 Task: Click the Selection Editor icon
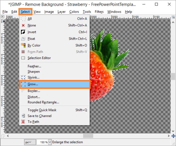pos(23,58)
